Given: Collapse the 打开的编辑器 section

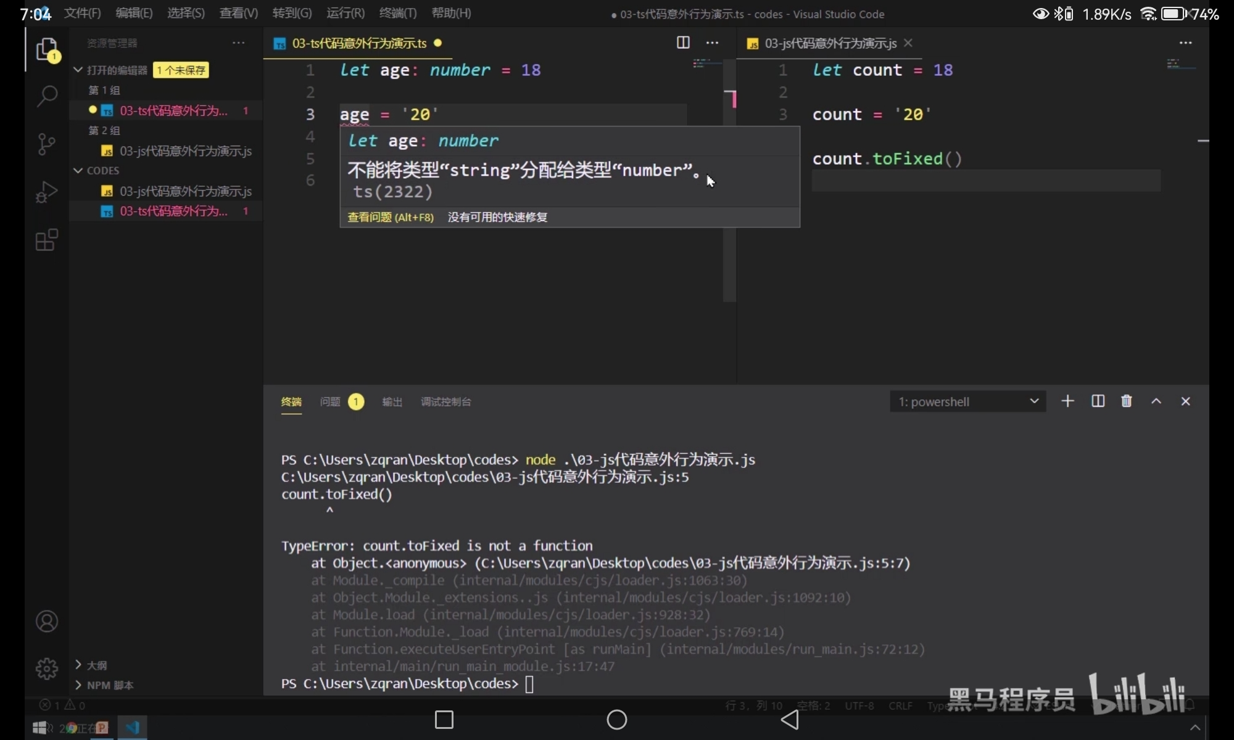Looking at the screenshot, I should (78, 70).
